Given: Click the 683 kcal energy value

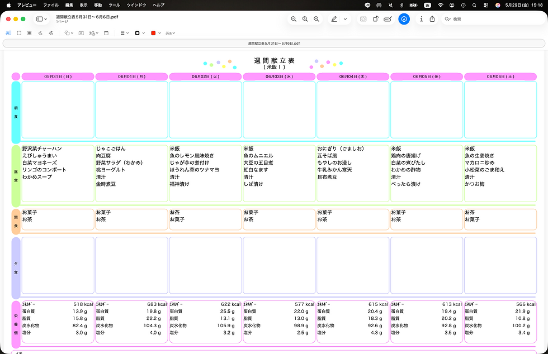Looking at the screenshot, I should 157,304.
